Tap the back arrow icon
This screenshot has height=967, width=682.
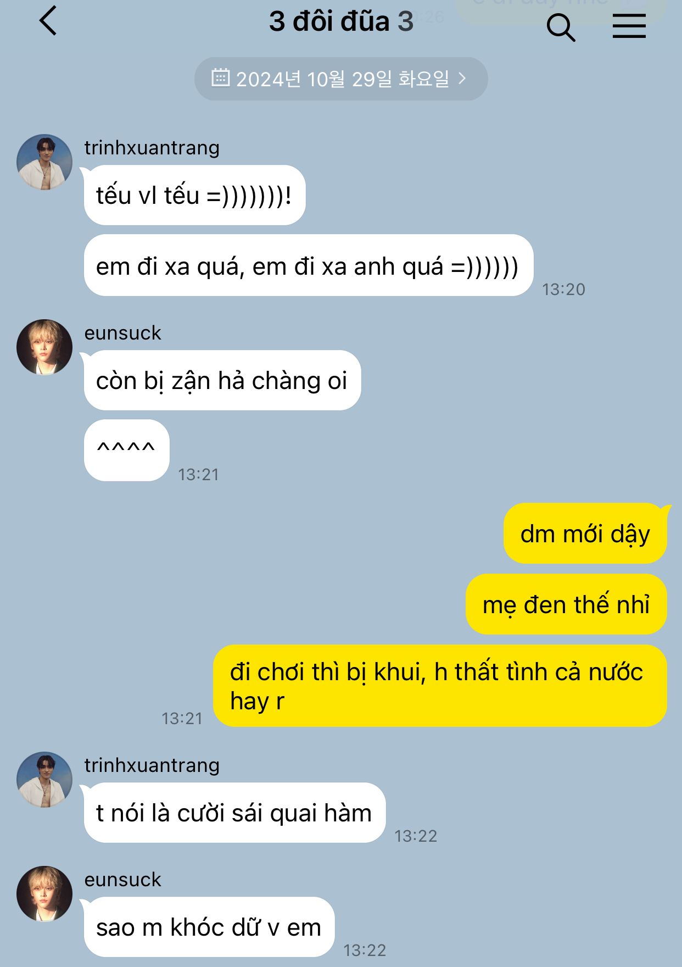click(48, 21)
